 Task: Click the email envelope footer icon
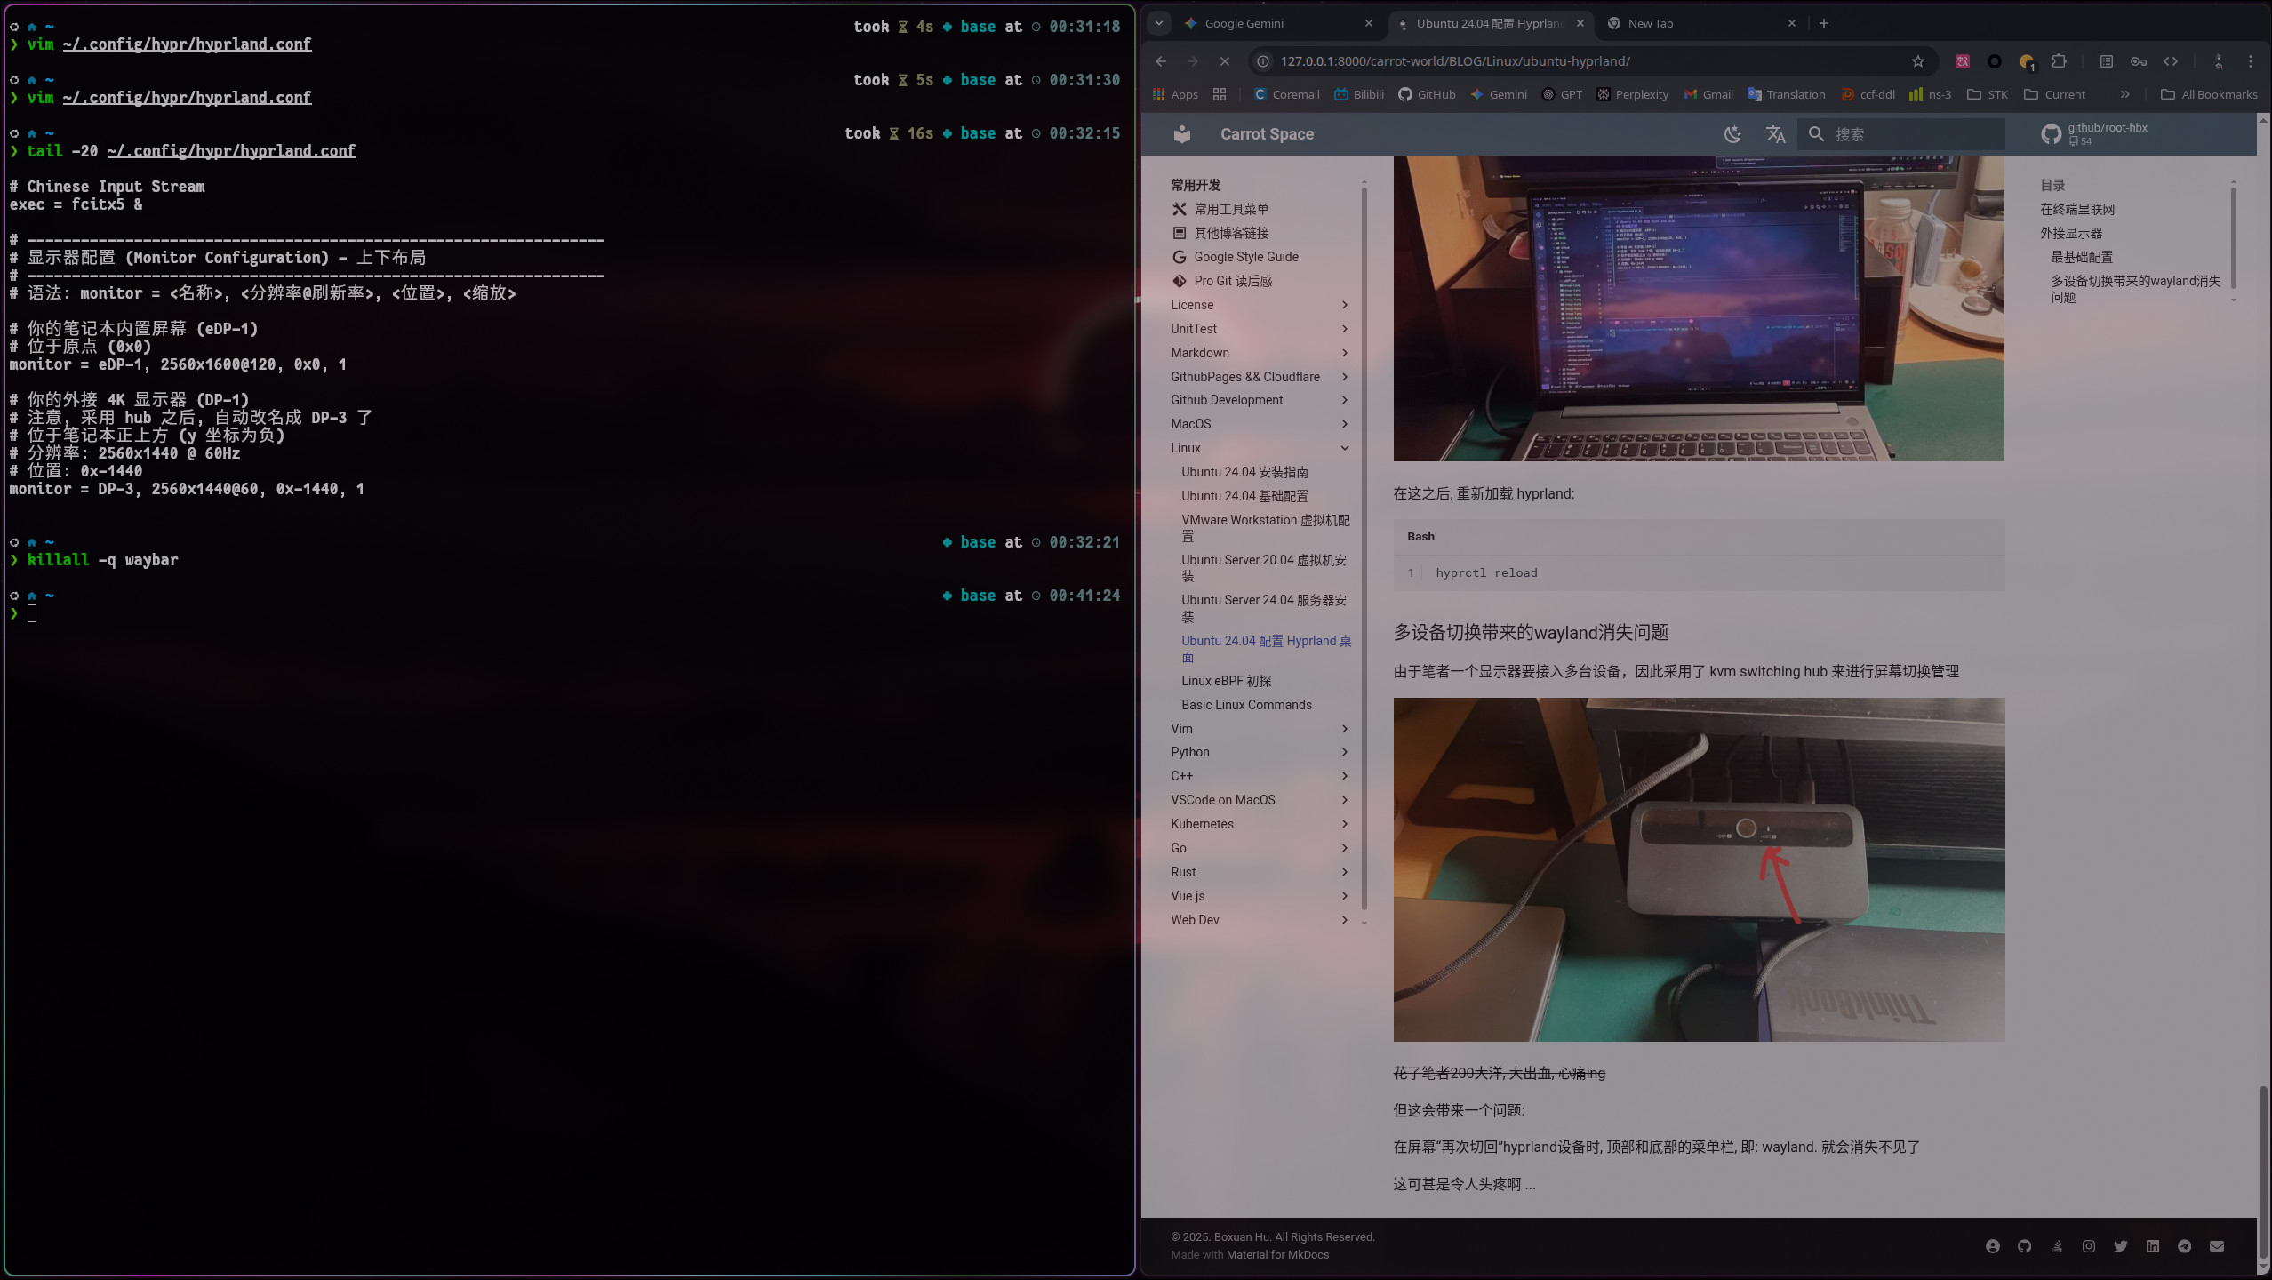[2216, 1246]
